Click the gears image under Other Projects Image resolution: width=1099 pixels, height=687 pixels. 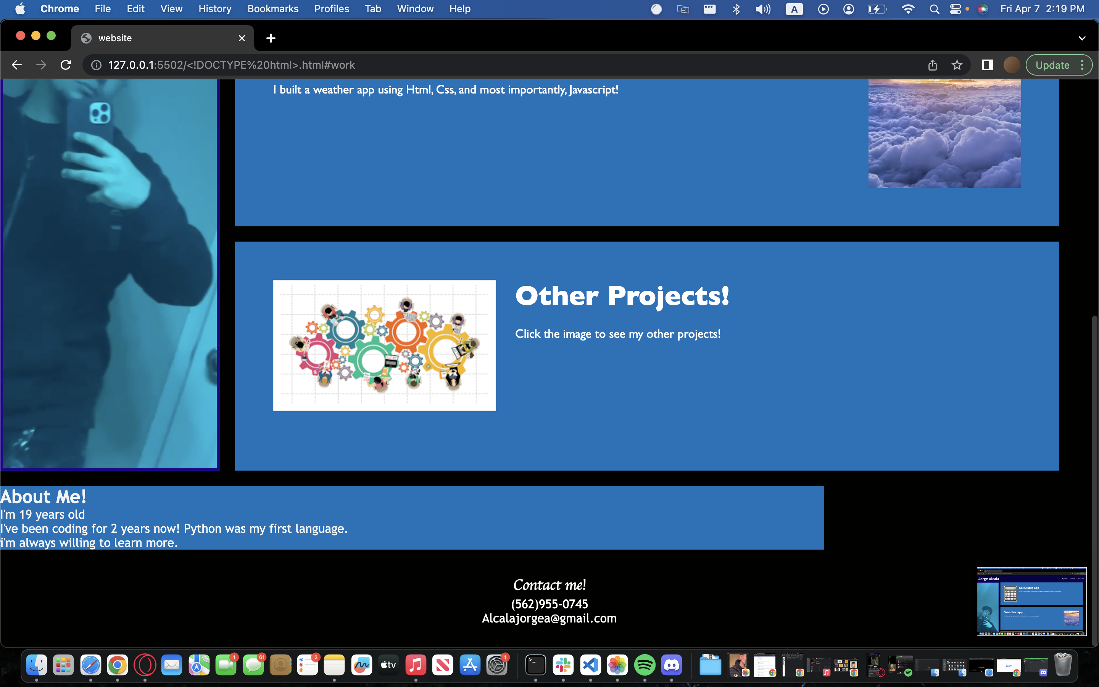point(384,345)
